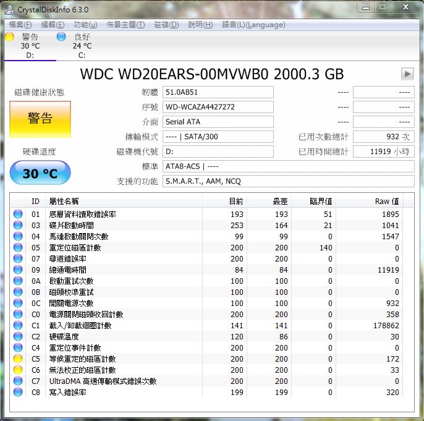Select the 重定位磁區計數 attribute name
The height and width of the screenshot is (421, 424).
click(x=75, y=248)
